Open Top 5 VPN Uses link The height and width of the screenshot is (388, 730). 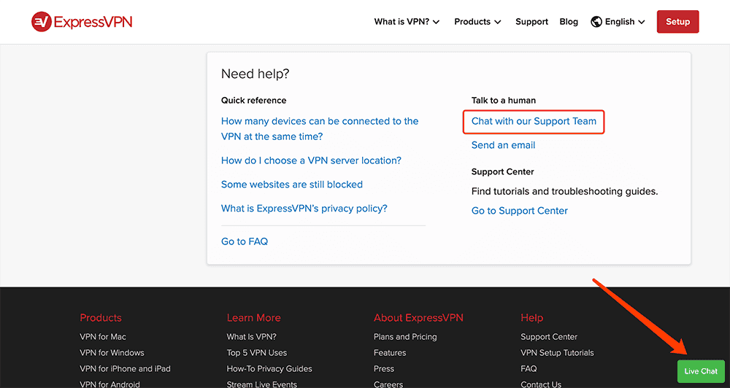coord(257,353)
